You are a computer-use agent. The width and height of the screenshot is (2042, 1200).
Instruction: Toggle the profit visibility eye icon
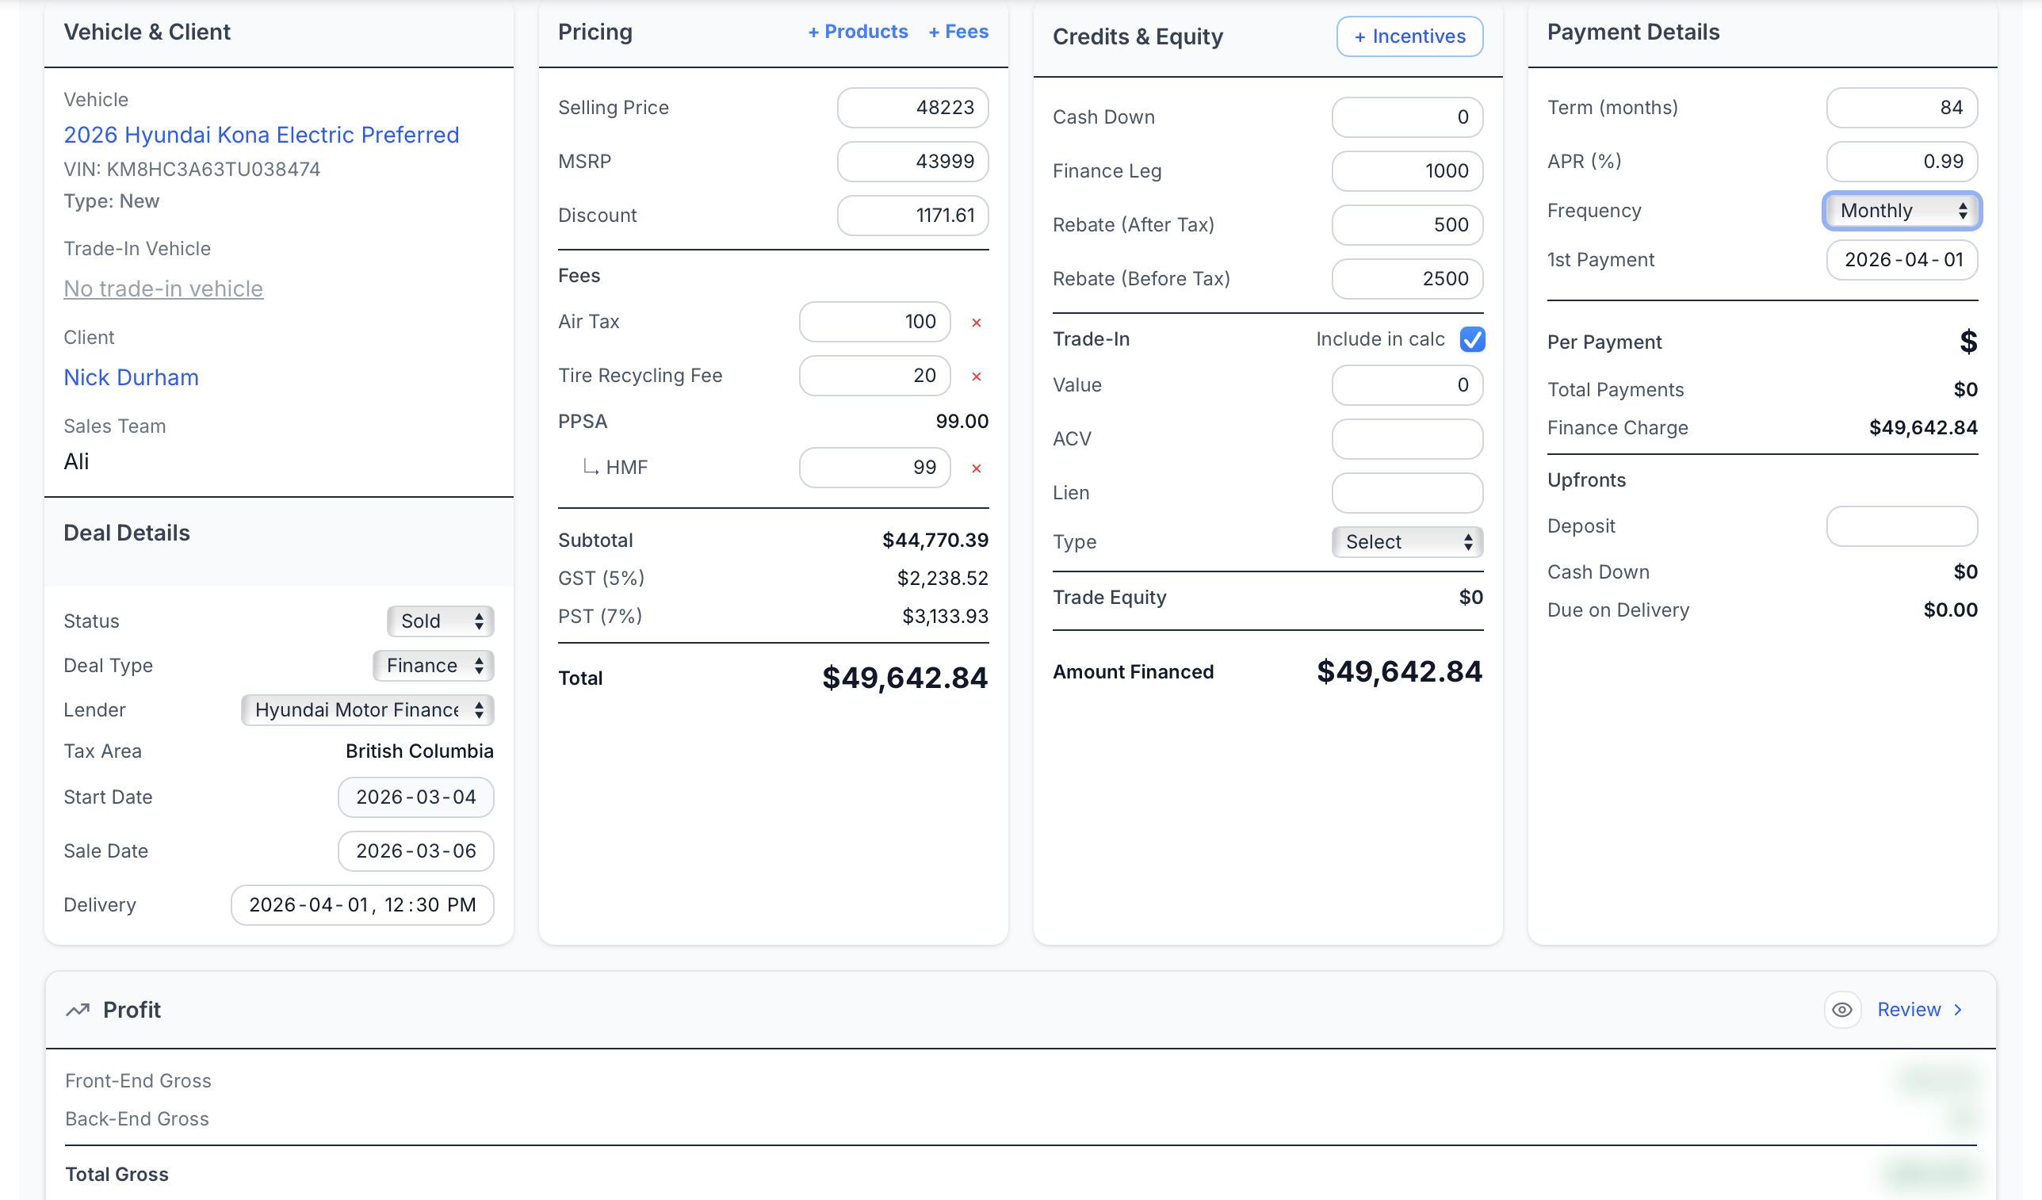pyautogui.click(x=1842, y=1010)
